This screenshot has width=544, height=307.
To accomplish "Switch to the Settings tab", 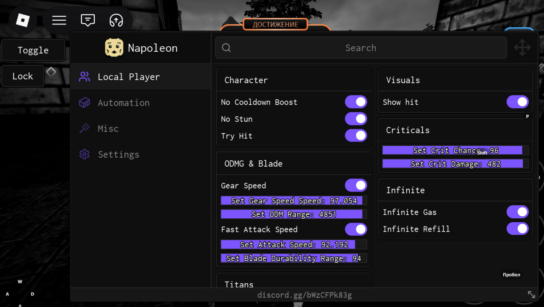I will click(x=118, y=155).
